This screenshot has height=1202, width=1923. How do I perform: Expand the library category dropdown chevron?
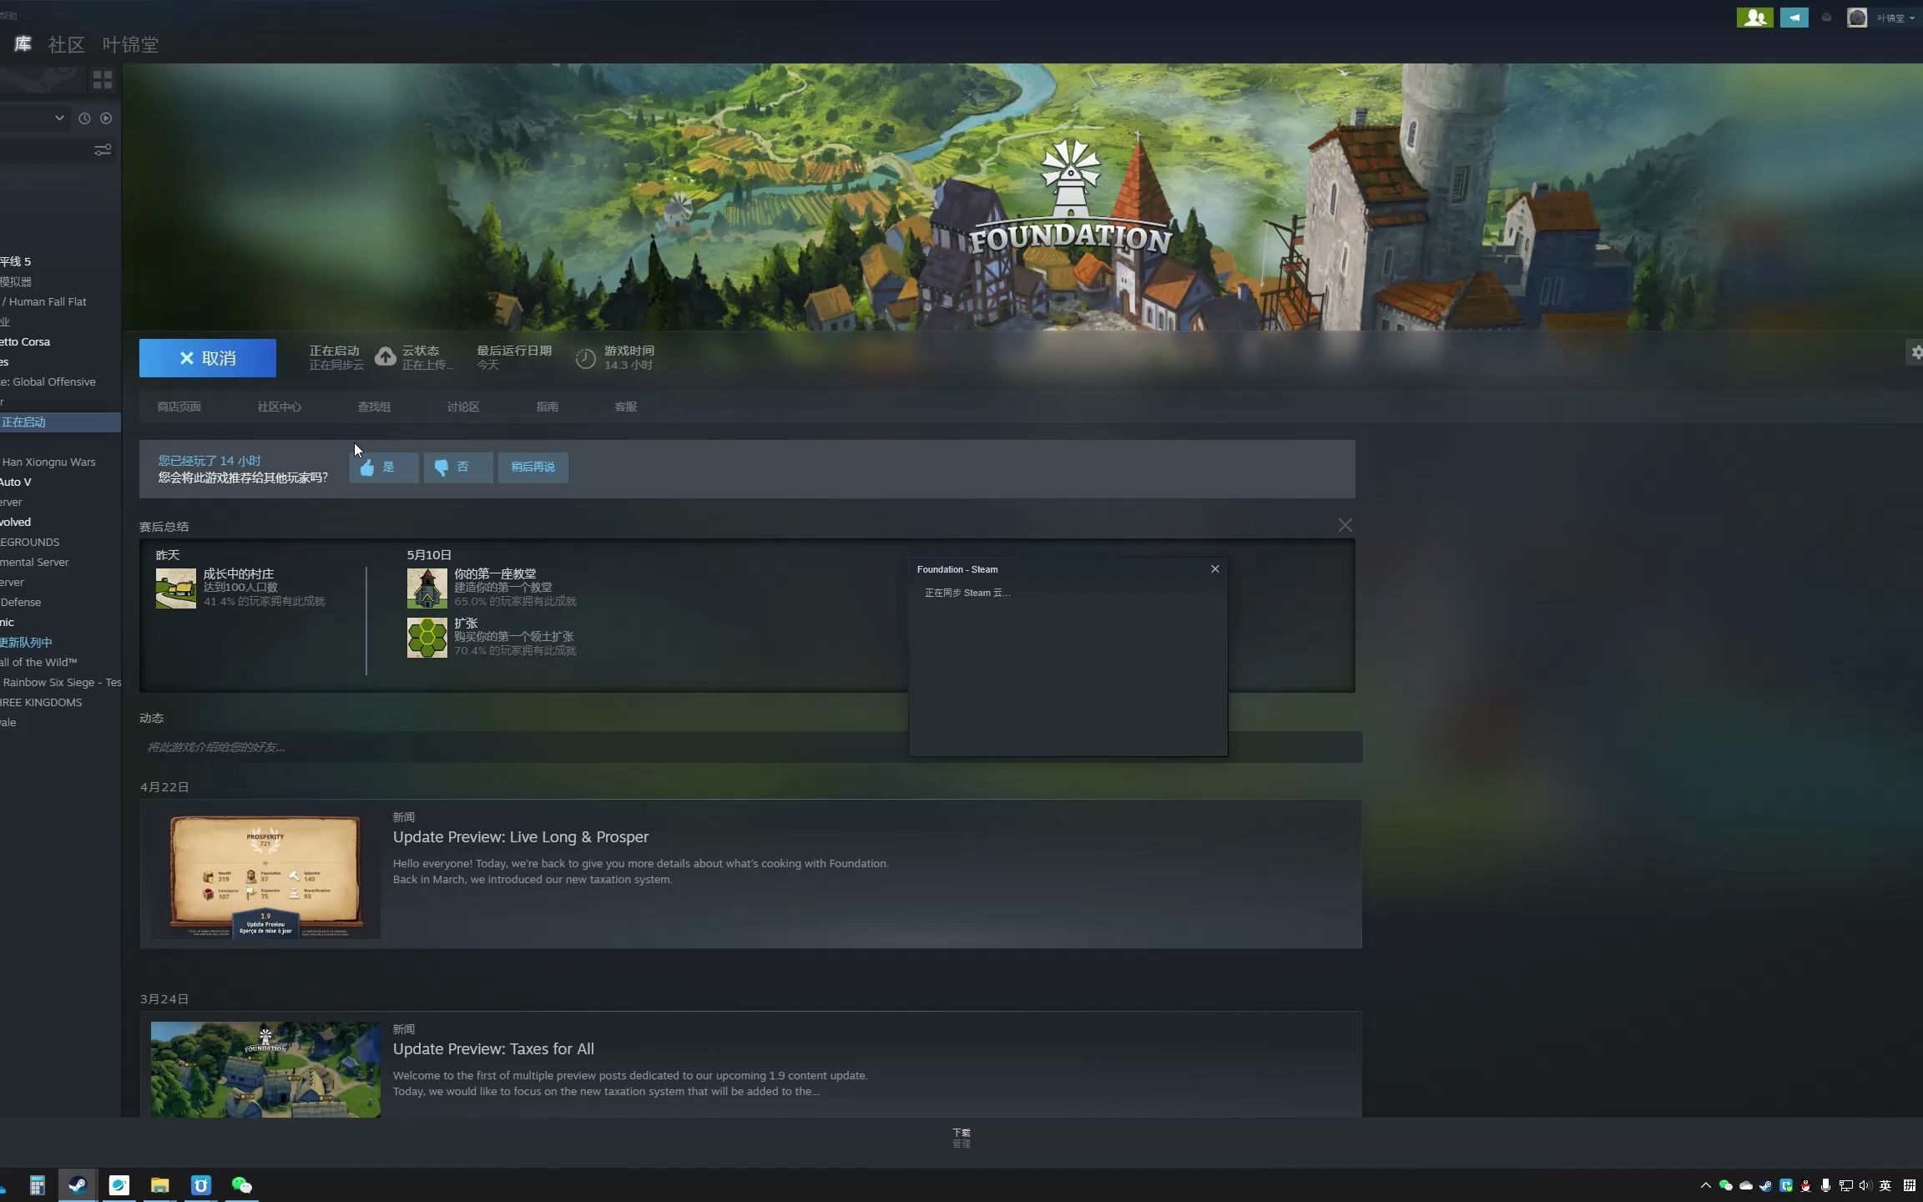tap(59, 119)
